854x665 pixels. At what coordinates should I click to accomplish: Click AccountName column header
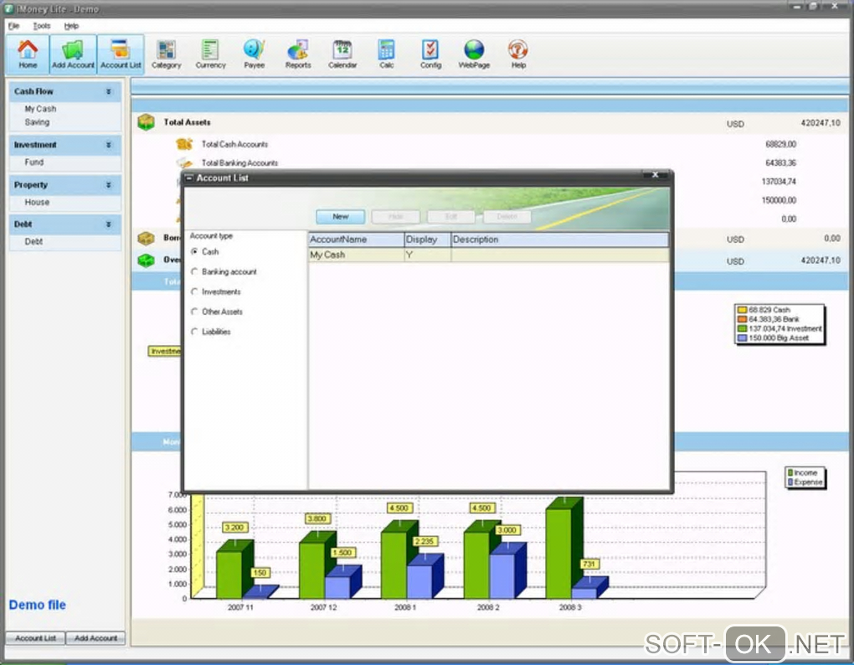point(356,240)
